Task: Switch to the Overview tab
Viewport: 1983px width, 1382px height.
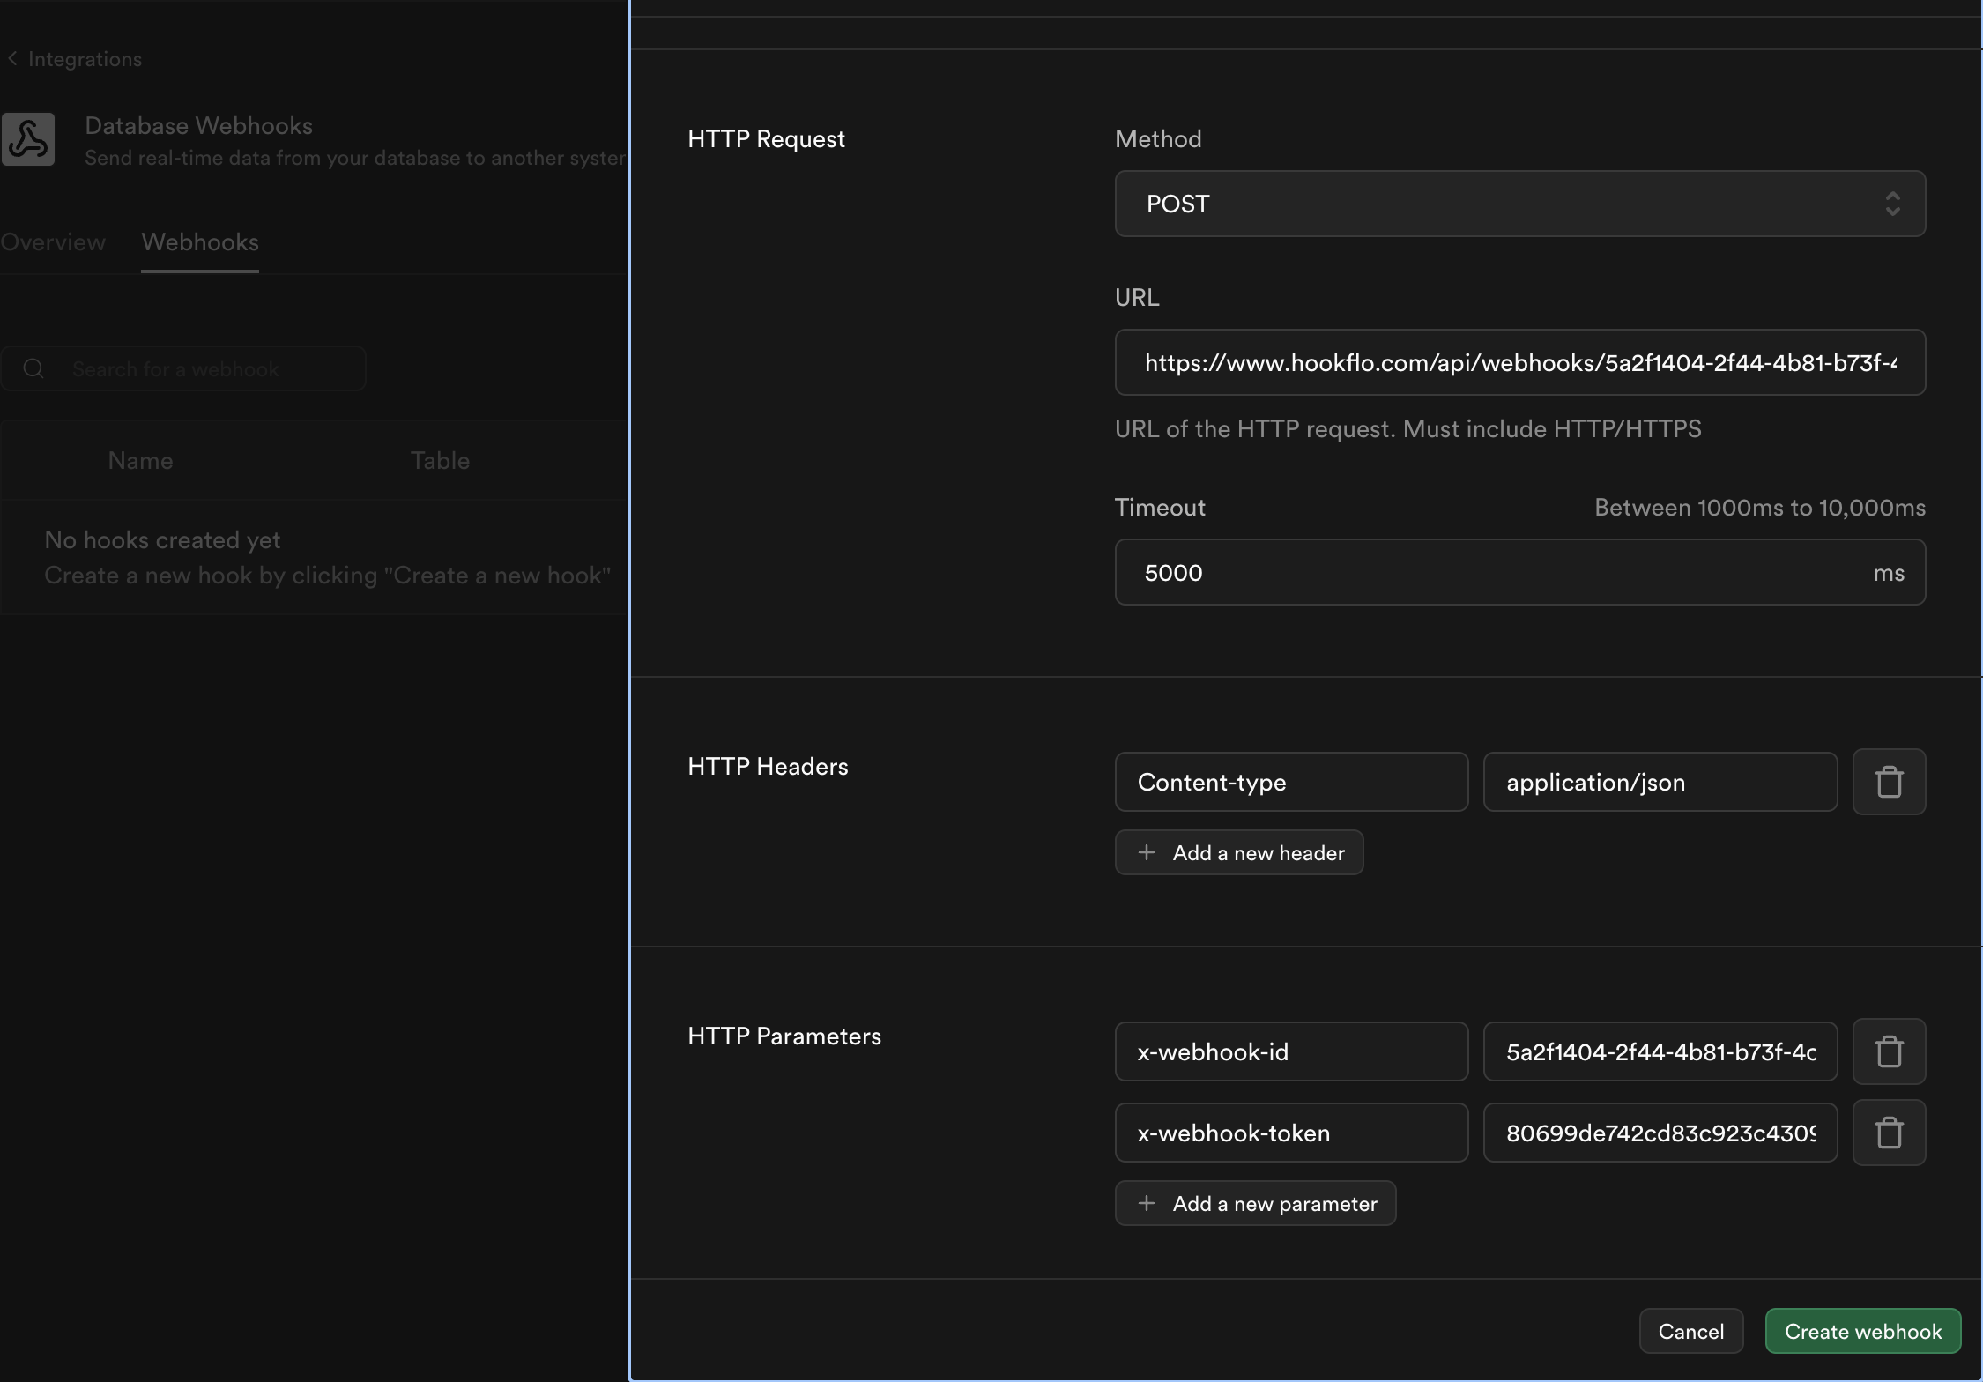Action: click(53, 242)
